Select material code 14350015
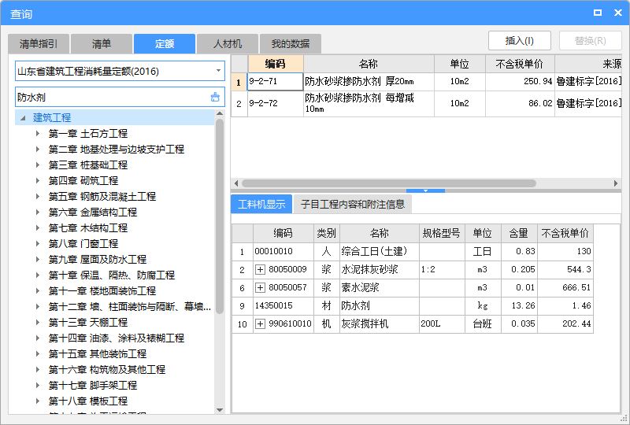630x425 pixels. [x=283, y=305]
